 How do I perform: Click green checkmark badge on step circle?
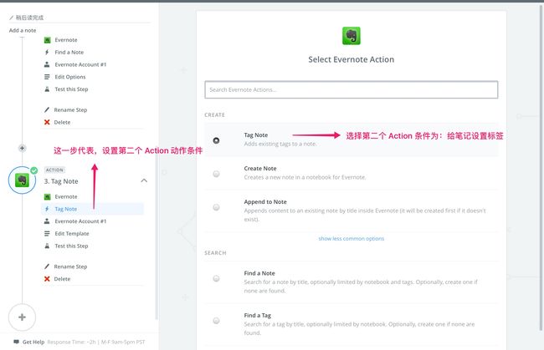[x=34, y=170]
